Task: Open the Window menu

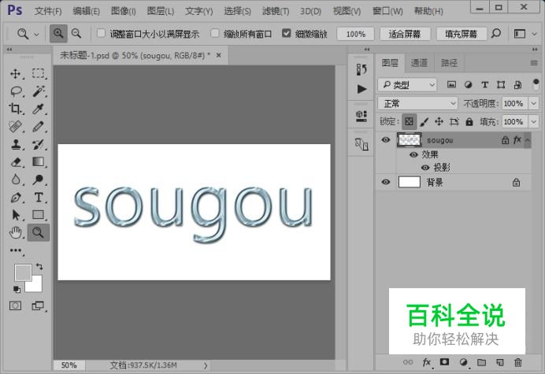Action: click(x=387, y=11)
